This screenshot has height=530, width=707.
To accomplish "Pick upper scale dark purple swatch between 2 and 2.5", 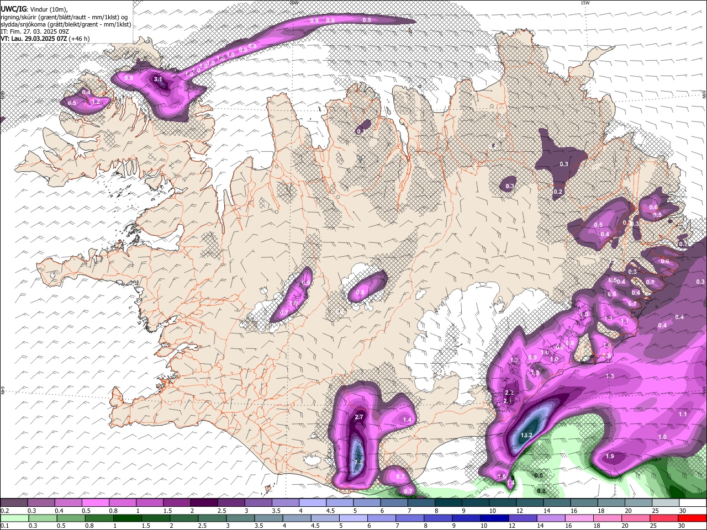I will click(204, 502).
